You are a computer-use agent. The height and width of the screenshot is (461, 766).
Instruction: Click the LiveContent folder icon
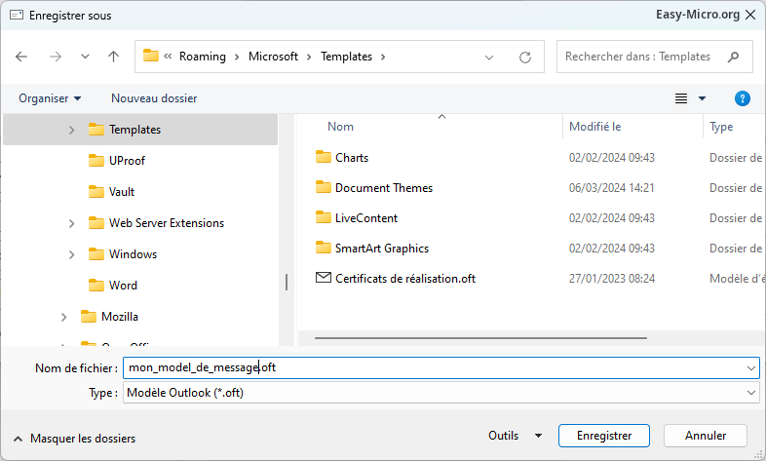tap(323, 217)
